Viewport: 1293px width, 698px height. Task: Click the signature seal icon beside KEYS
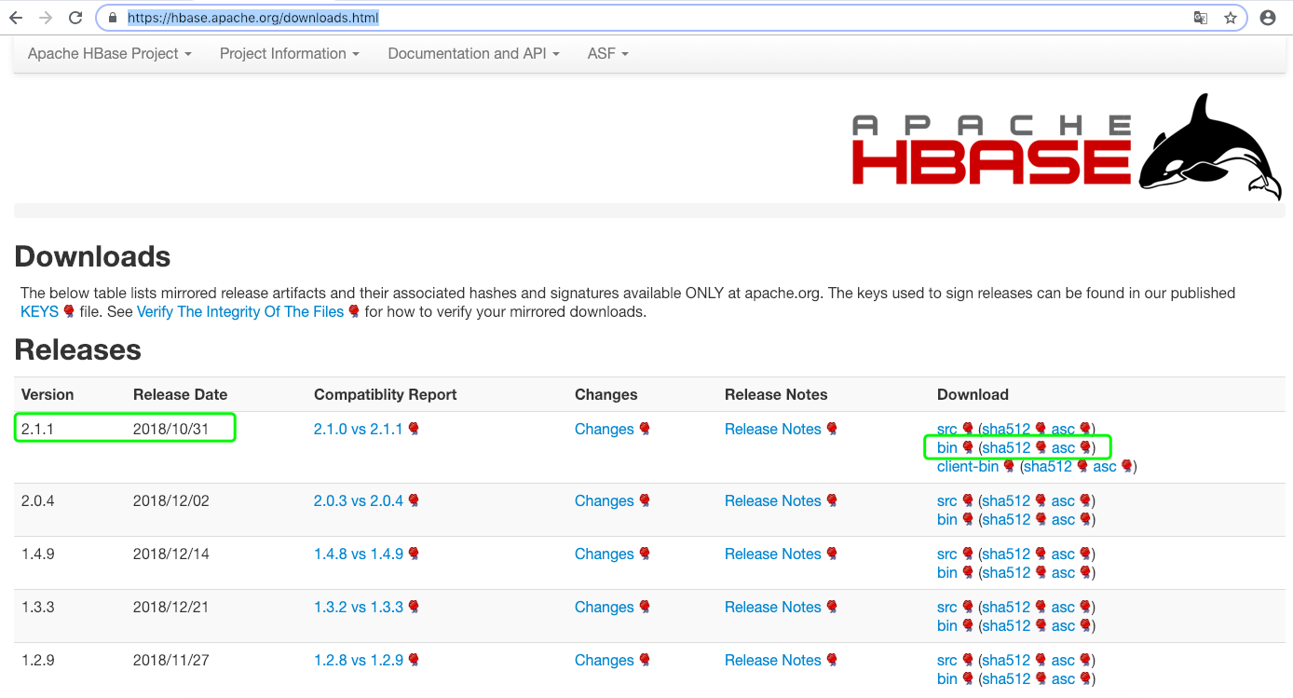pyautogui.click(x=69, y=311)
